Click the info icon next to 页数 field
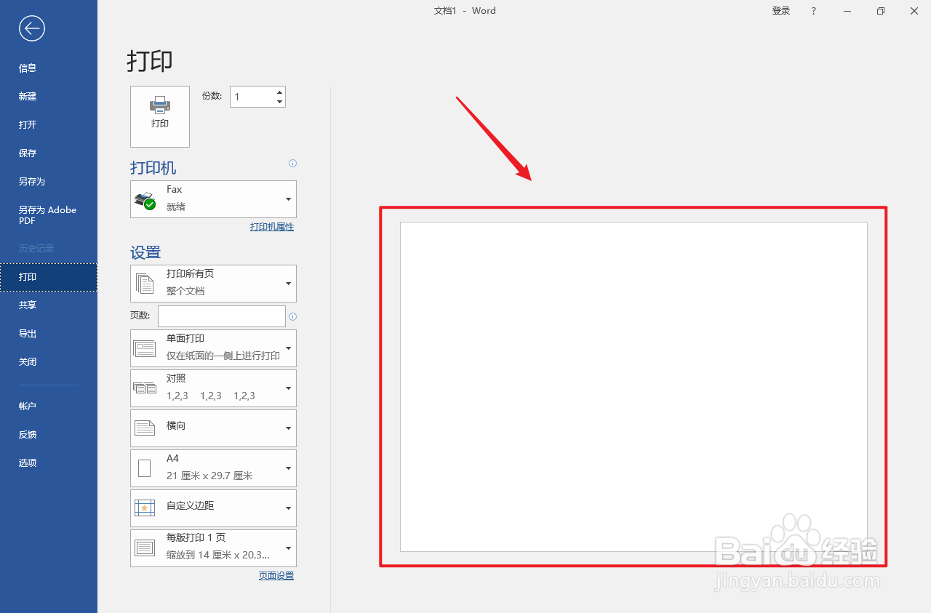The height and width of the screenshot is (613, 931). tap(292, 317)
